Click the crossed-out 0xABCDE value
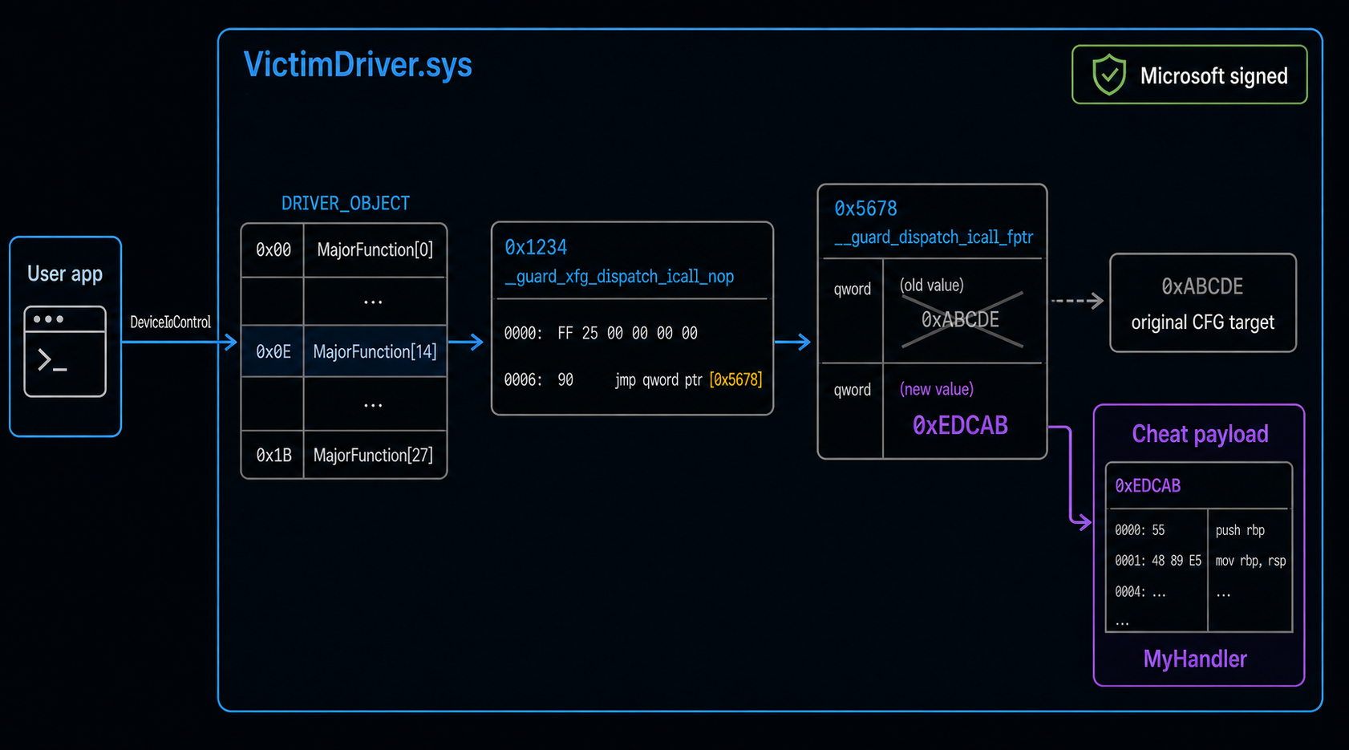 961,320
